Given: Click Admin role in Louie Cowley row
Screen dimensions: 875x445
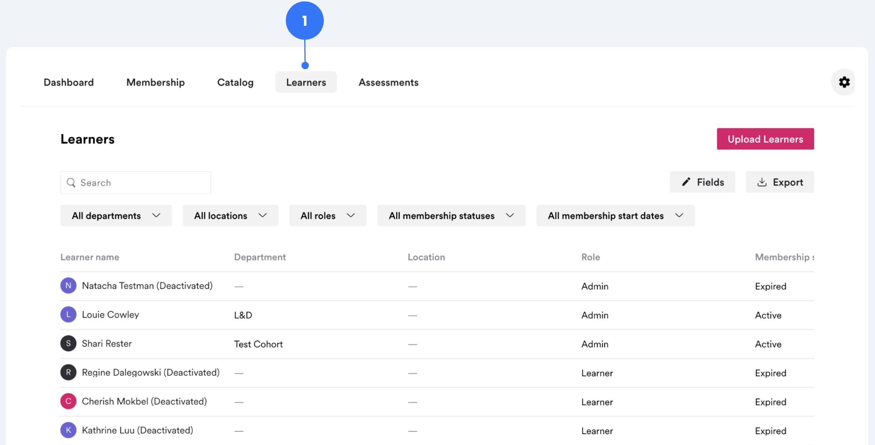Looking at the screenshot, I should pyautogui.click(x=595, y=315).
